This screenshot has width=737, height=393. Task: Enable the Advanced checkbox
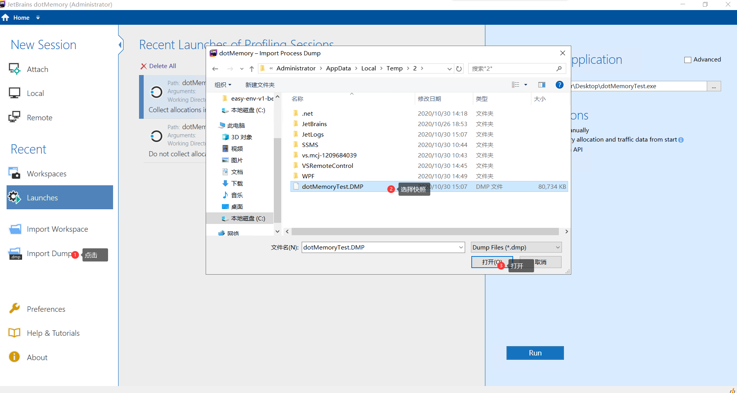click(688, 60)
